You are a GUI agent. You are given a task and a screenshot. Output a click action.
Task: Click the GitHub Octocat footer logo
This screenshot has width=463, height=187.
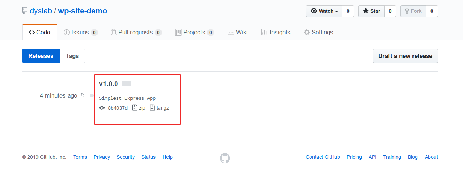click(x=225, y=158)
